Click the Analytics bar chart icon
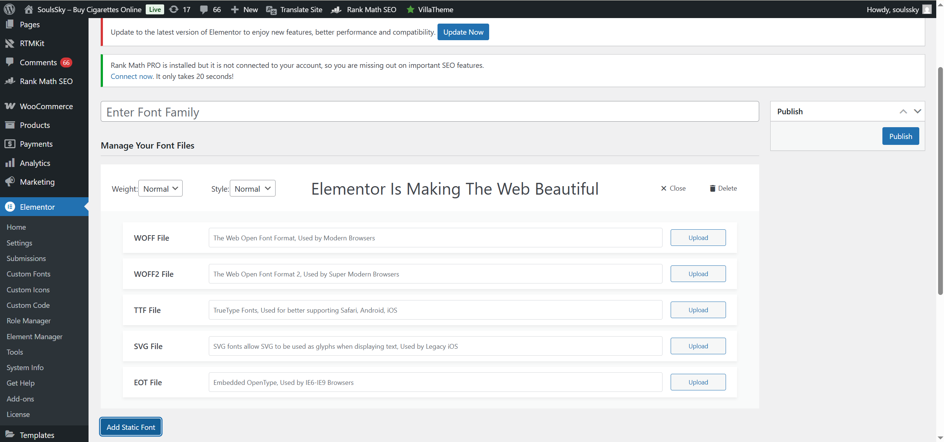 [10, 163]
